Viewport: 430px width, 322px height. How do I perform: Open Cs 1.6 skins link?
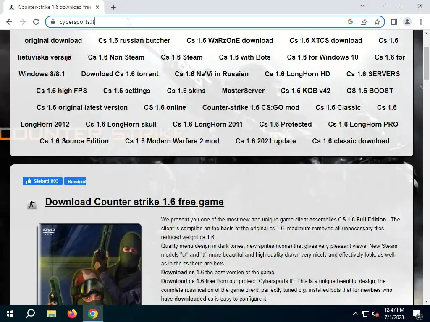coord(186,91)
